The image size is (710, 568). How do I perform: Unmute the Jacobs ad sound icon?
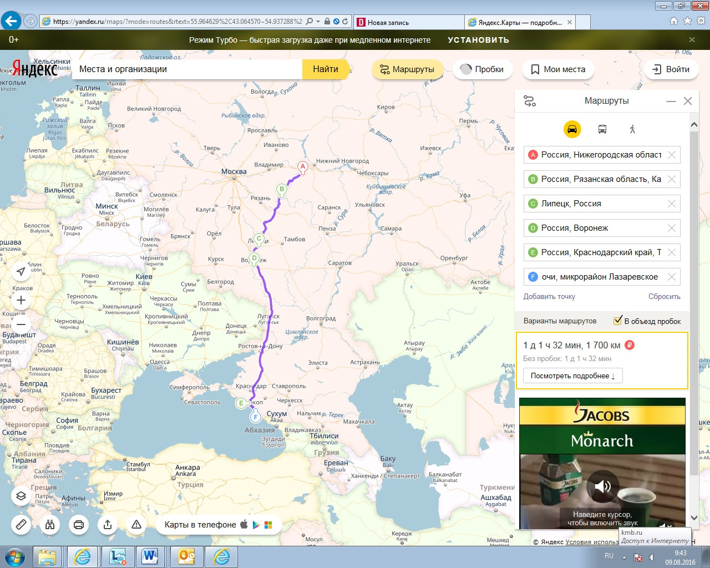click(x=602, y=486)
